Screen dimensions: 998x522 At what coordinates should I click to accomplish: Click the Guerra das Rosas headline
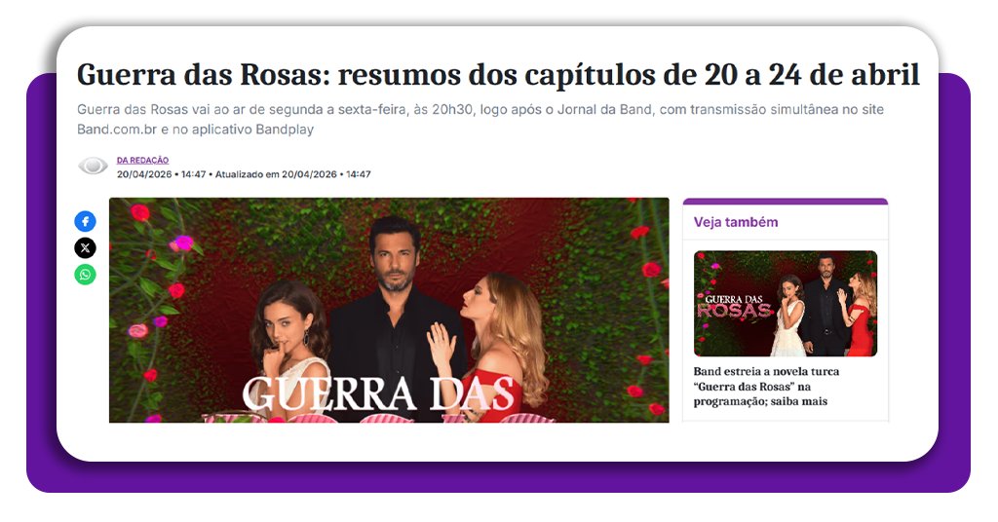click(498, 74)
